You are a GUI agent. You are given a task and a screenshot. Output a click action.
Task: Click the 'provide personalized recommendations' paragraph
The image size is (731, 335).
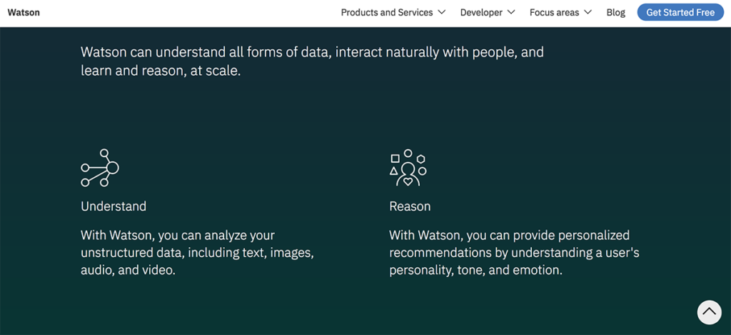coord(514,252)
